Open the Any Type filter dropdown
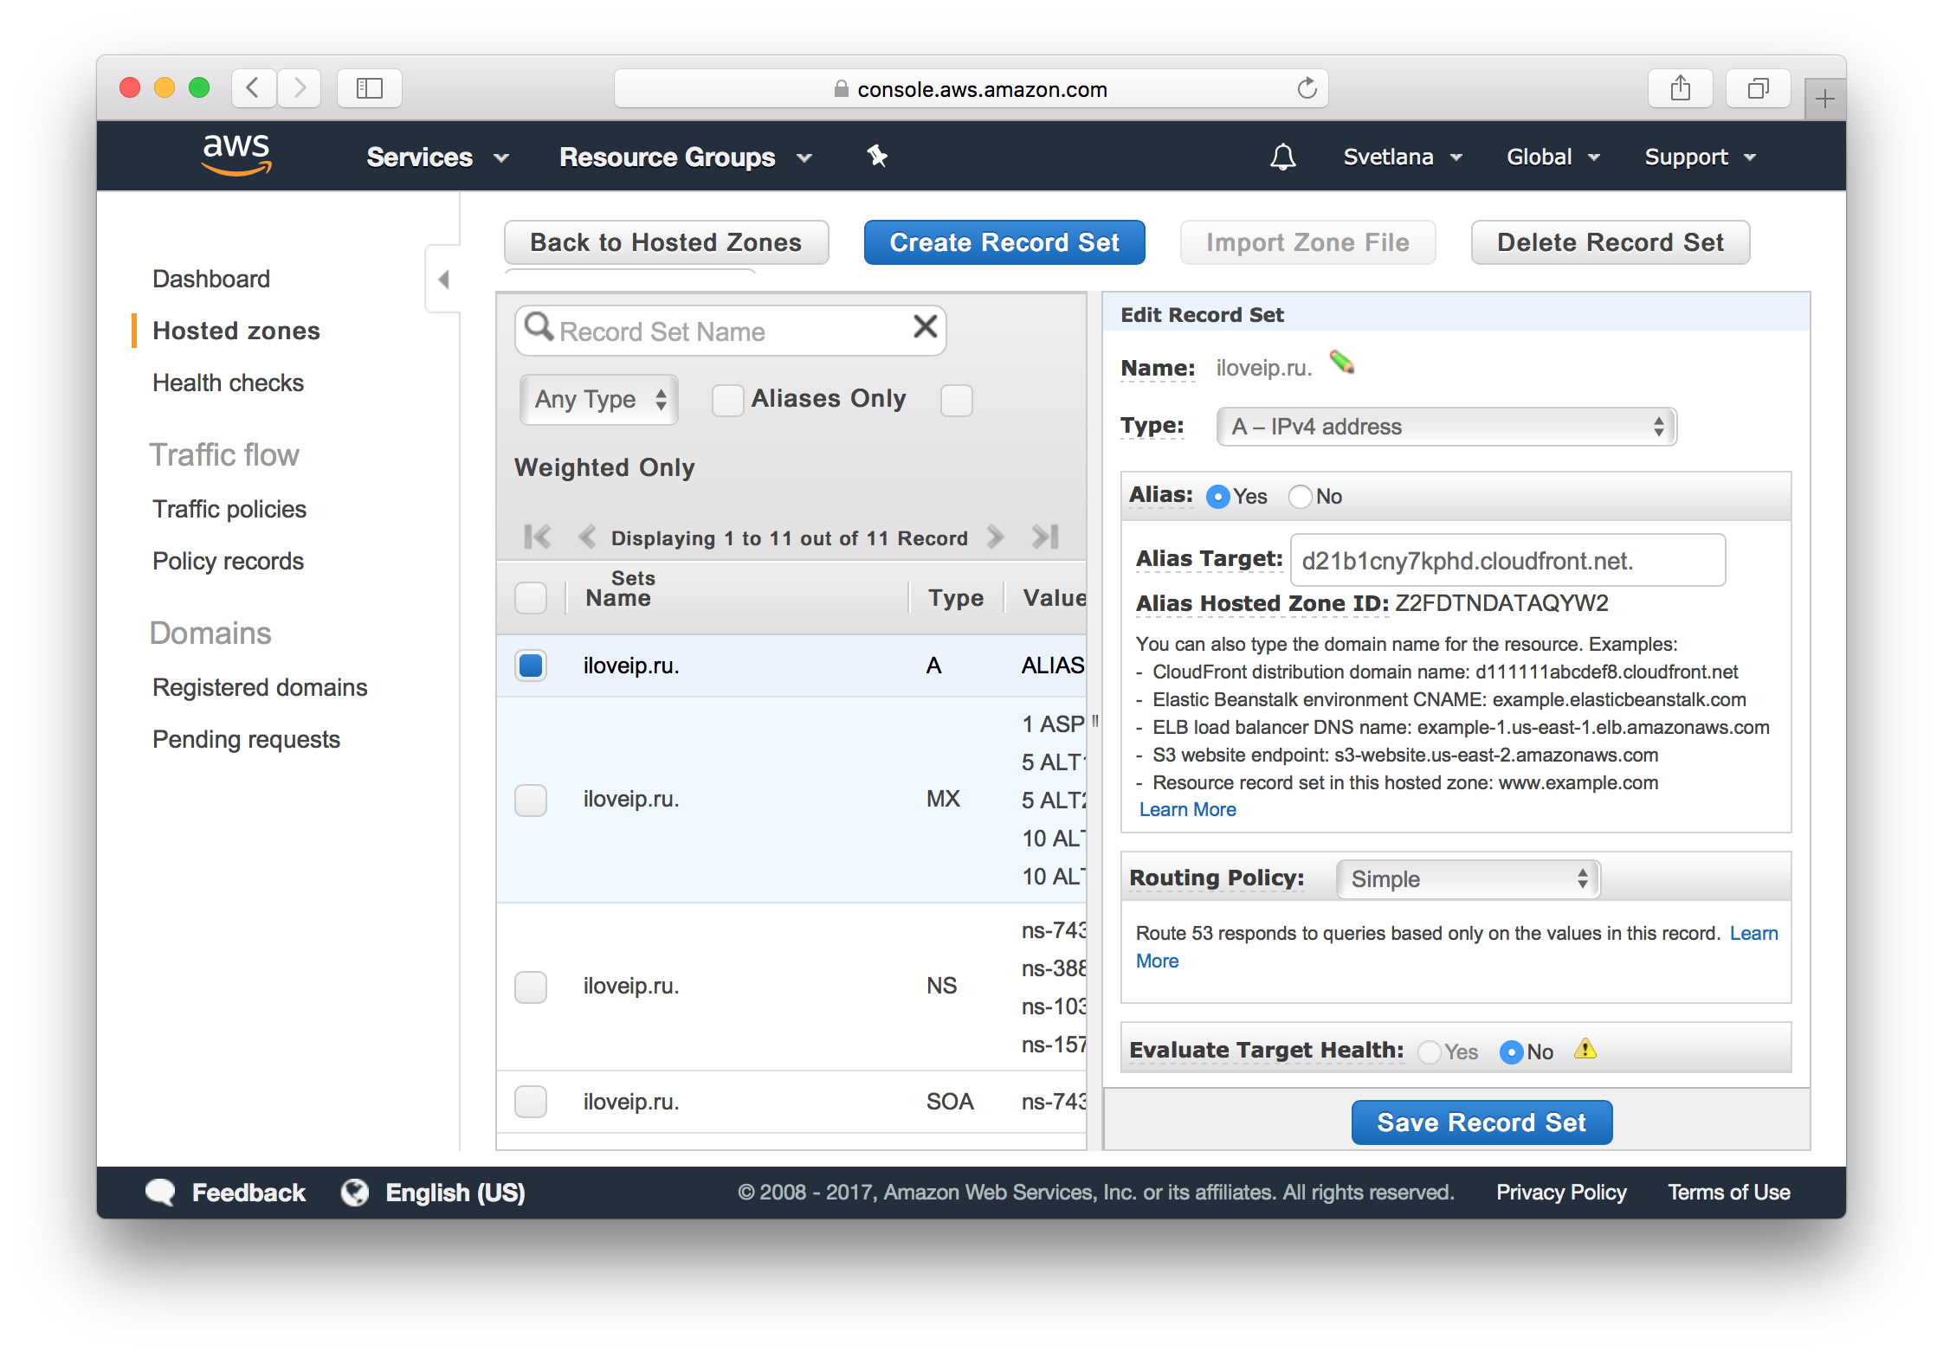 click(x=599, y=400)
